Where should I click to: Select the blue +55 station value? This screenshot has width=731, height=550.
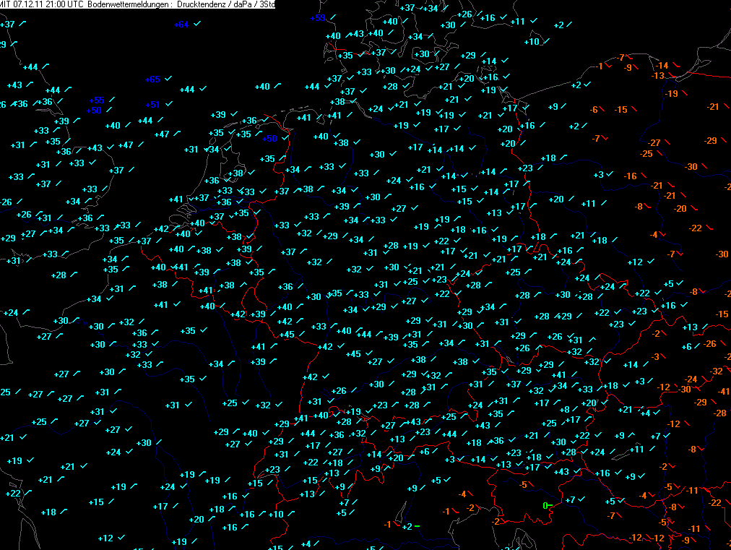pyautogui.click(x=98, y=100)
